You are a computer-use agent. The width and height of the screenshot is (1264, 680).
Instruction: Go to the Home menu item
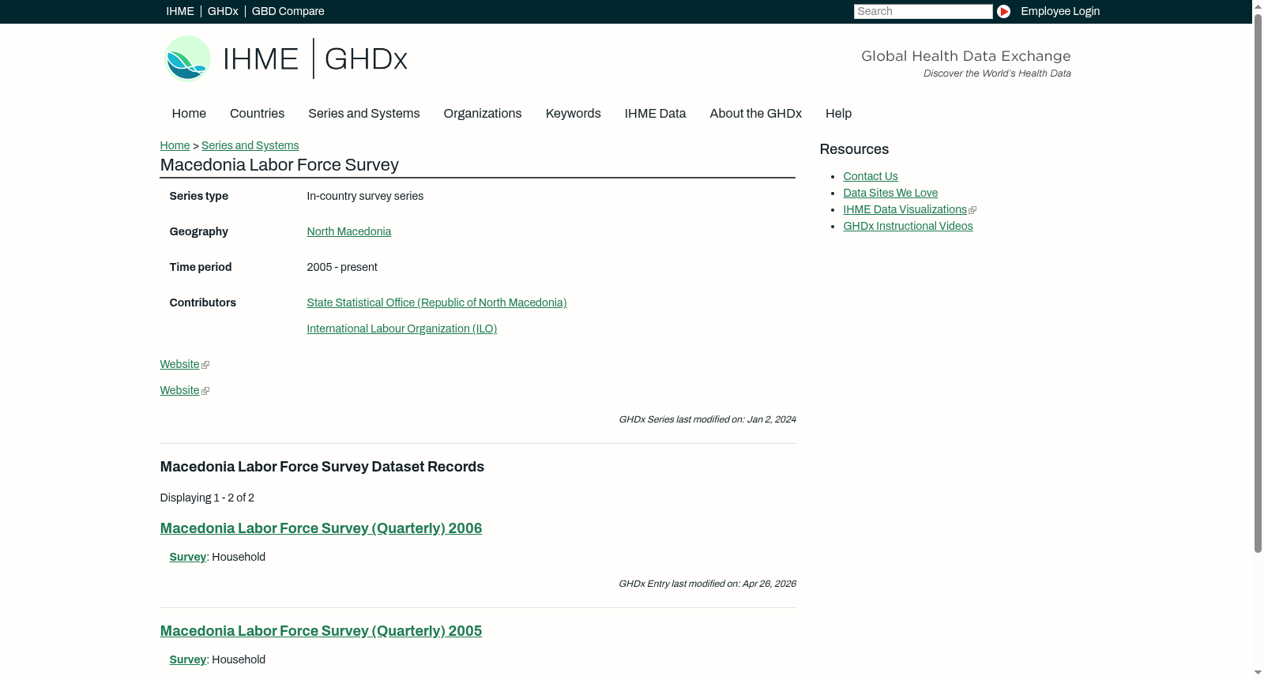click(189, 114)
